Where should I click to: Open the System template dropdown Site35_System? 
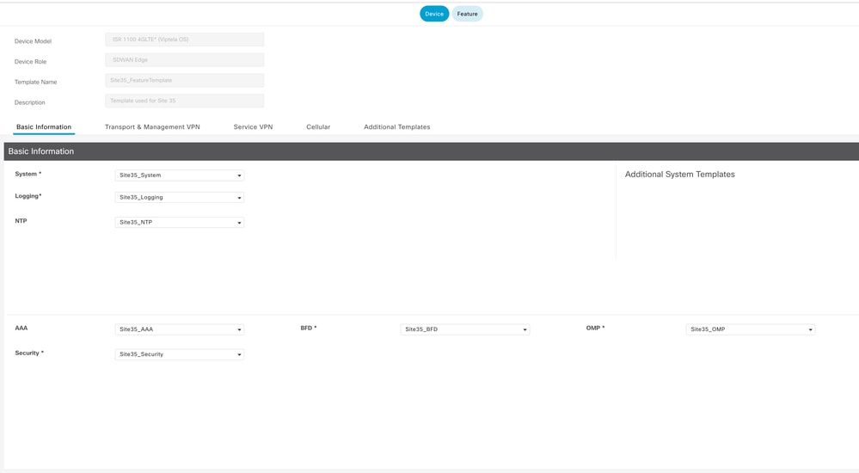[x=179, y=175]
